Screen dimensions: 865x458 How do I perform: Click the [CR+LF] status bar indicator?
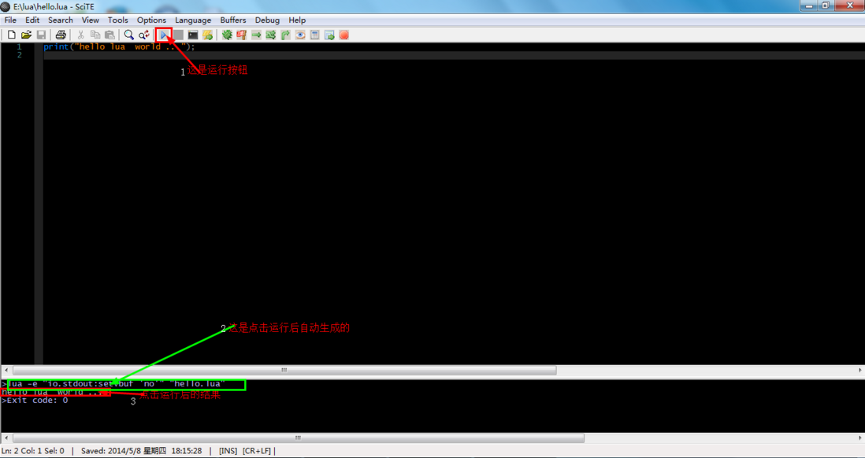click(x=257, y=451)
